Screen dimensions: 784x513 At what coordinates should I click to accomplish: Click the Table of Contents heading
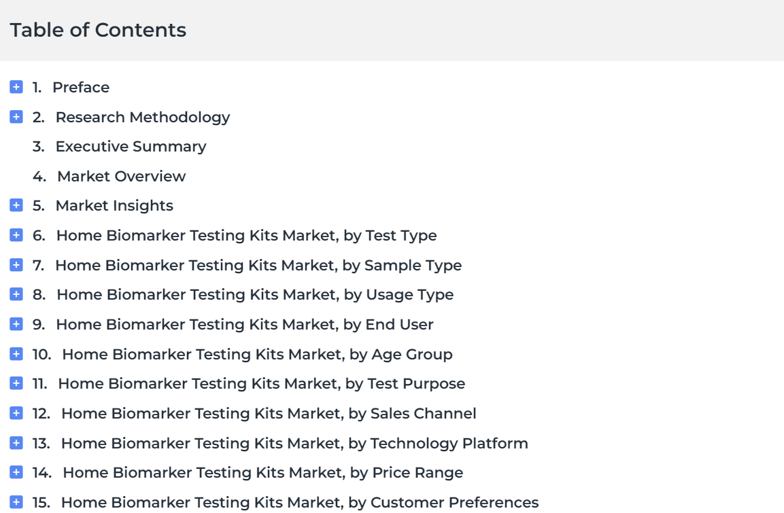pos(98,30)
